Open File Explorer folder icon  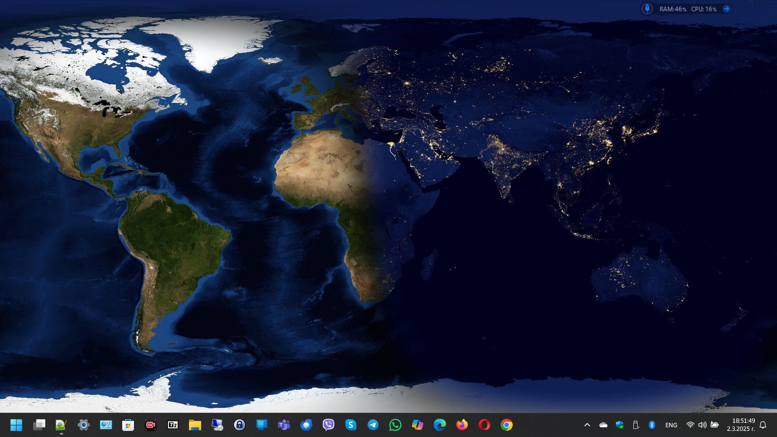coord(195,425)
